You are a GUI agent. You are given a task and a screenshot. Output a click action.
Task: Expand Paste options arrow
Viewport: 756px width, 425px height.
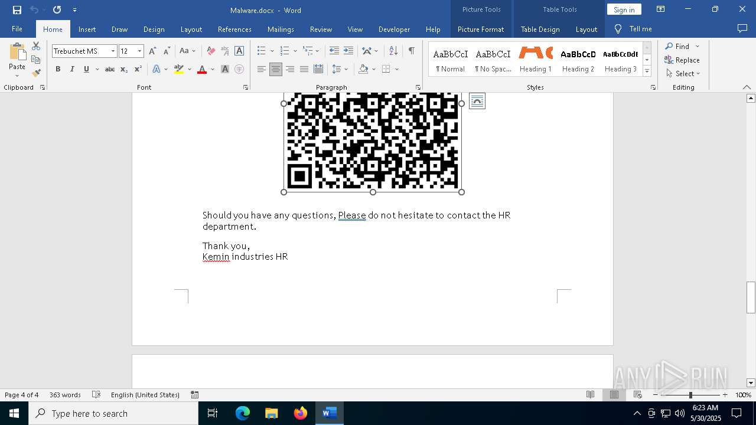[x=17, y=75]
